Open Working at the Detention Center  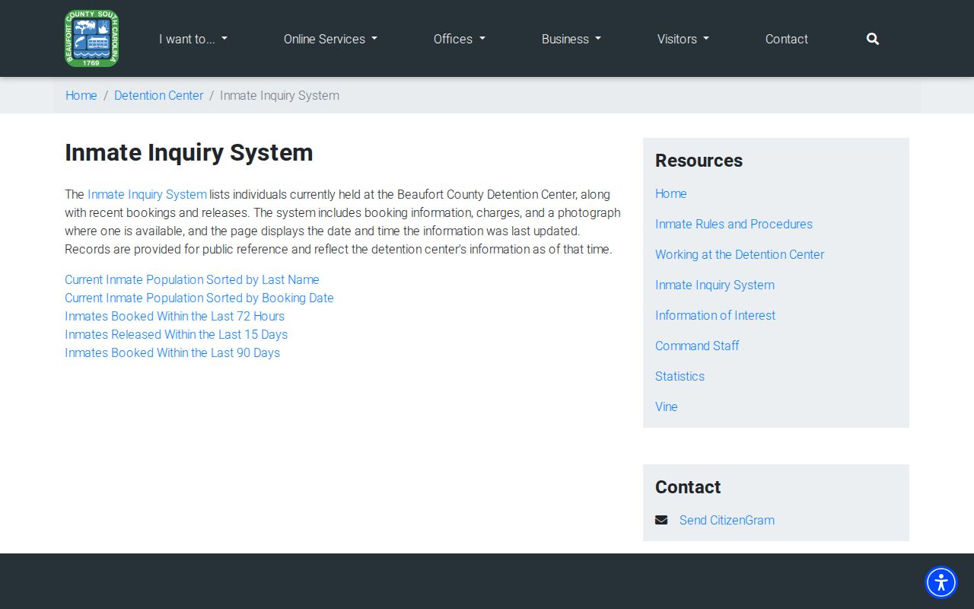[x=740, y=254]
